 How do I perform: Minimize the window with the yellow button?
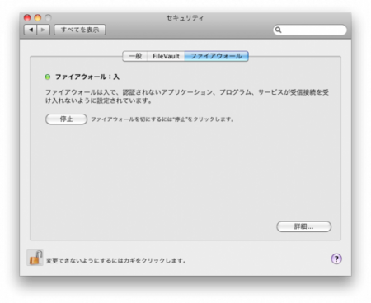pos(38,18)
